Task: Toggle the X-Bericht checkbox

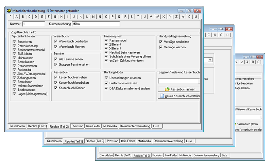Action: [106, 48]
